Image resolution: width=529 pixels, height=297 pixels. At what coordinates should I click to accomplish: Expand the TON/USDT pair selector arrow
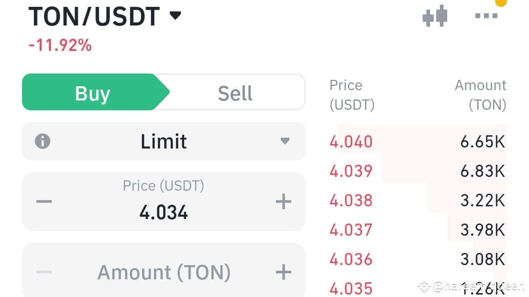point(175,16)
